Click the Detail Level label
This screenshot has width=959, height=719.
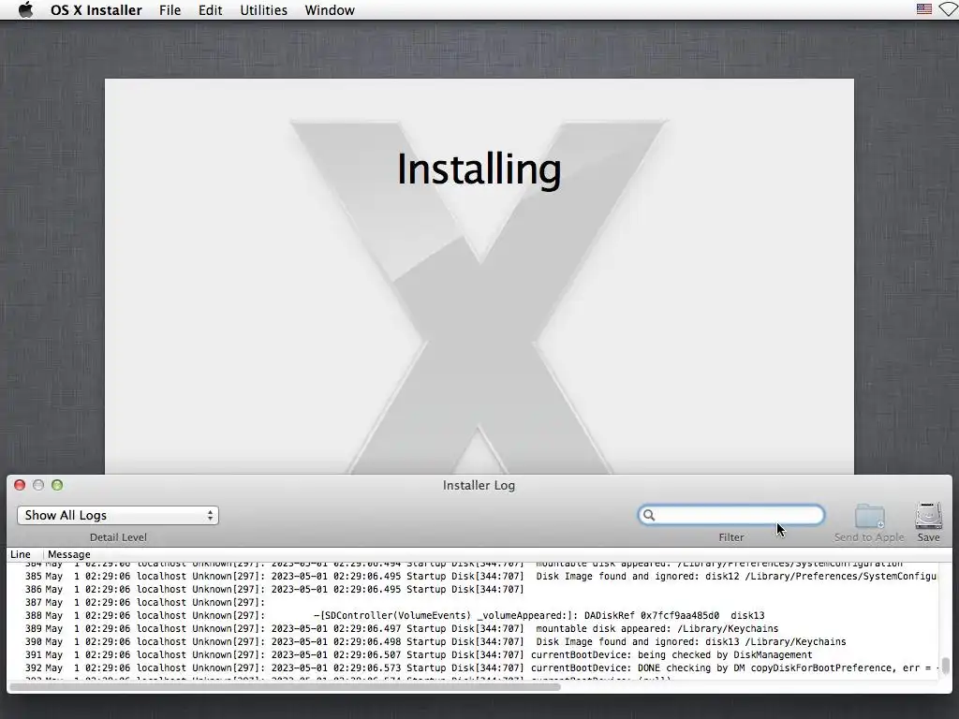coord(118,537)
